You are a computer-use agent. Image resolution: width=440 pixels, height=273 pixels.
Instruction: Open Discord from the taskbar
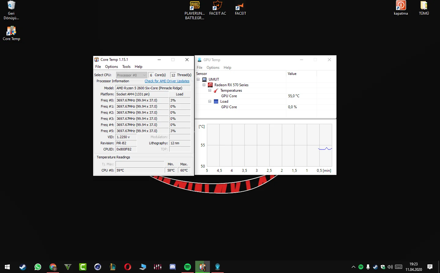[173, 267]
